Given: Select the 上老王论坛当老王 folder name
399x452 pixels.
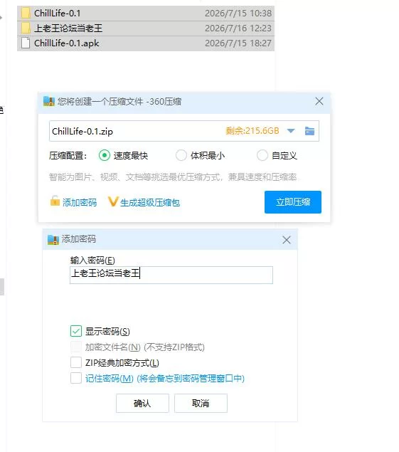Looking at the screenshot, I should (68, 28).
